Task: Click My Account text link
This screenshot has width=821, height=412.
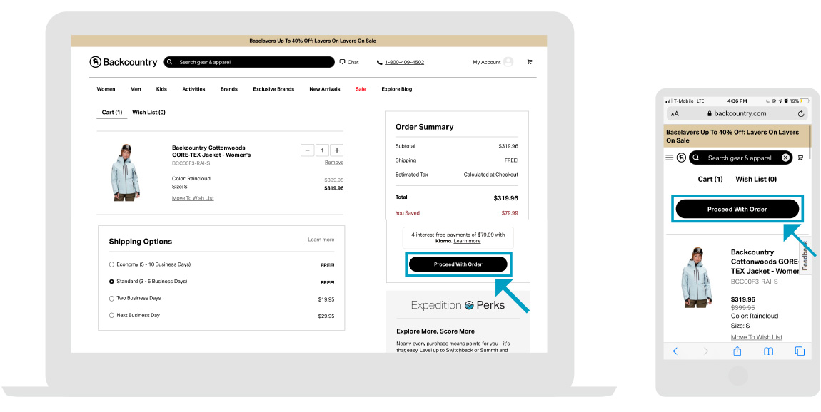Action: tap(487, 62)
